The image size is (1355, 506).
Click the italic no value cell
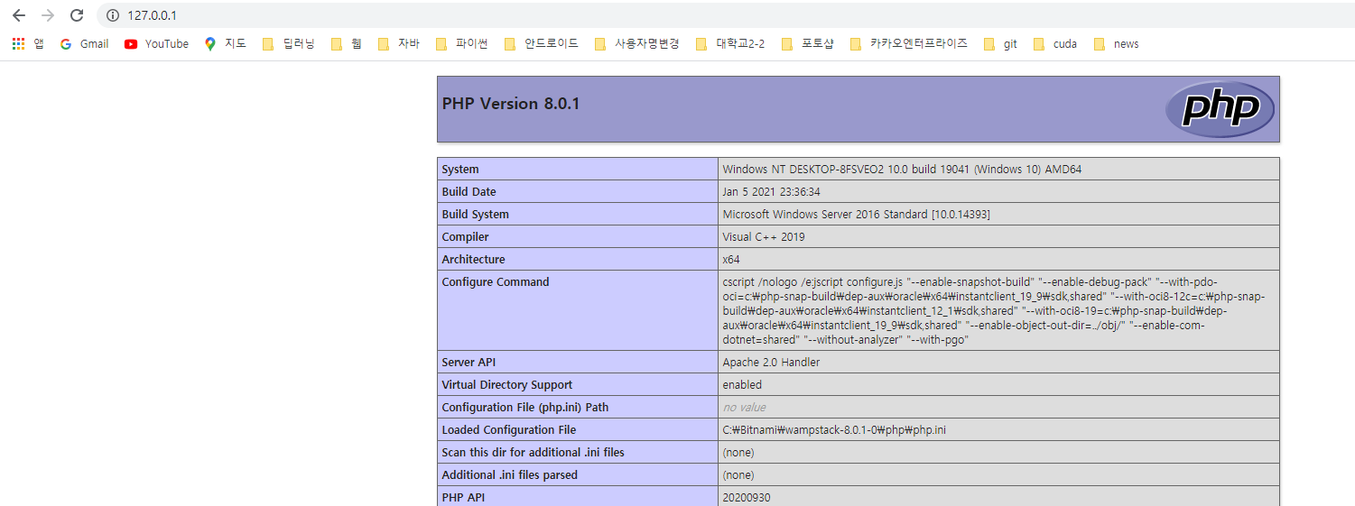pos(744,408)
